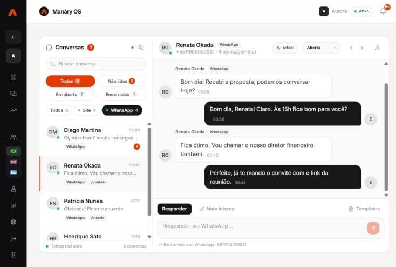Click the green live indicator dot in Conversas header
Viewport: 396px width, 267px height.
point(132,48)
